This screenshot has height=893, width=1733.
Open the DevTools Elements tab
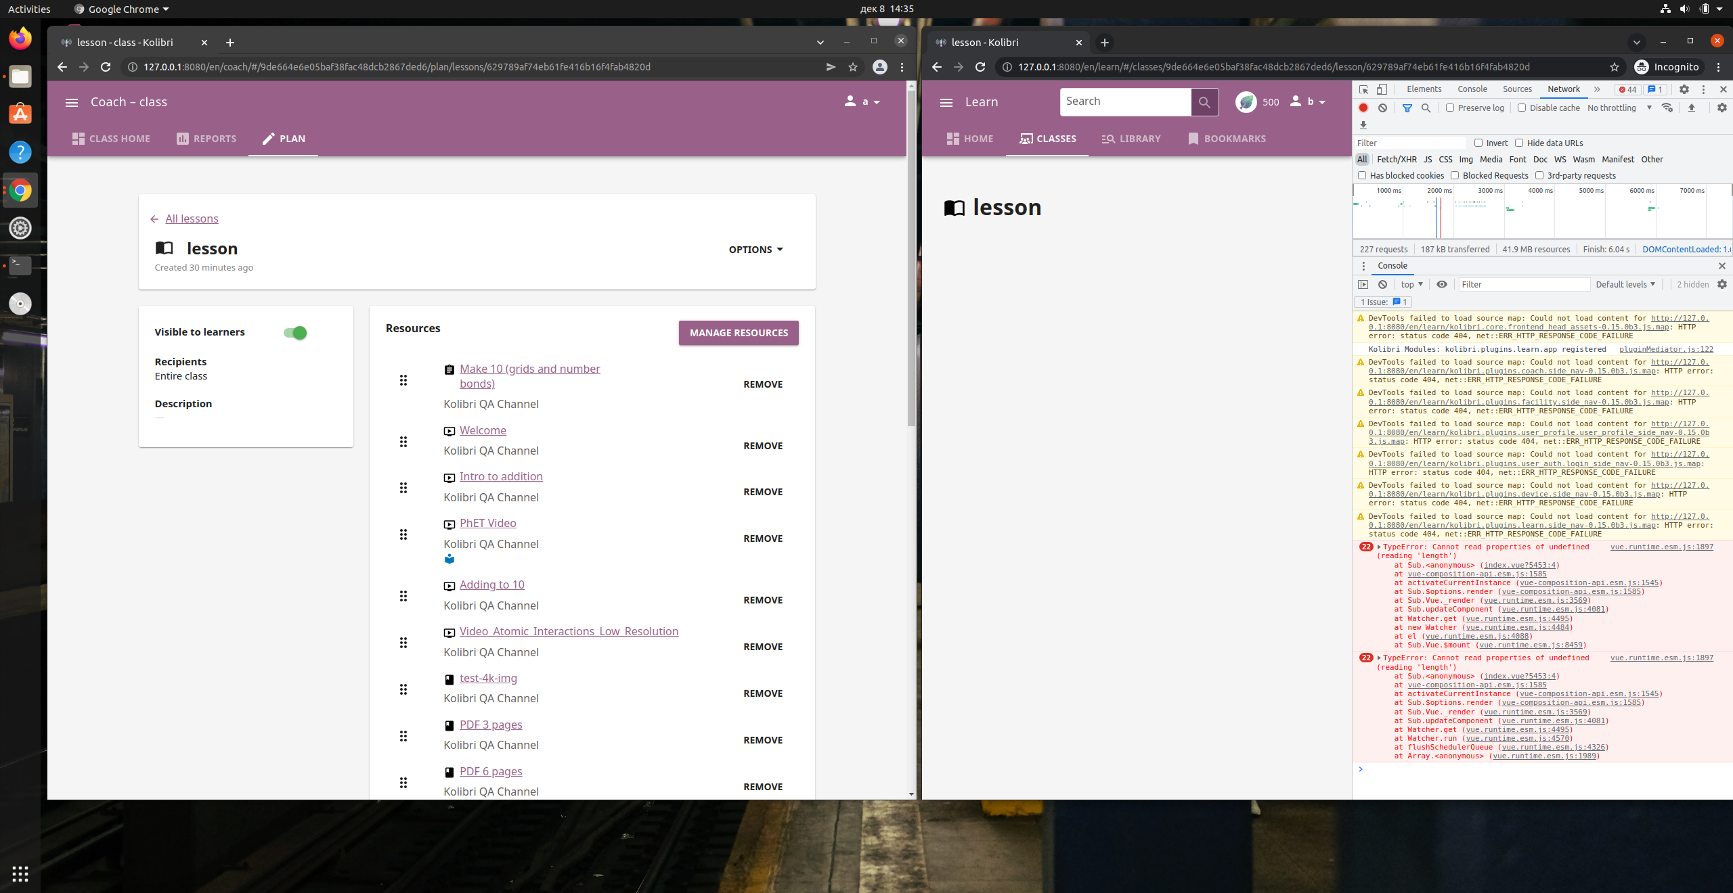point(1424,89)
